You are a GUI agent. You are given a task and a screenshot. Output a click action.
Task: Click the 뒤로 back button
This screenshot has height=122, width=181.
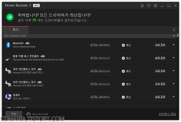pyautogui.click(x=14, y=114)
